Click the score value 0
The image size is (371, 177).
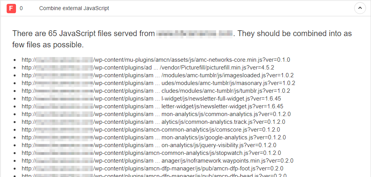pos(21,8)
